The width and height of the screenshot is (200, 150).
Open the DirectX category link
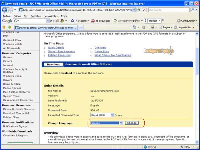(8, 61)
